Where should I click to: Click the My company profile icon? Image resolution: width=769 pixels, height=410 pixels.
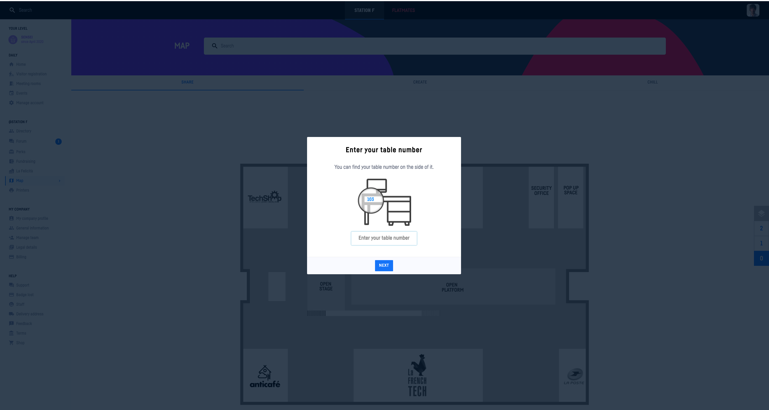pyautogui.click(x=11, y=218)
